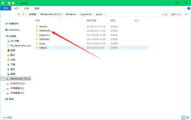Open the recent locations dropdown arrow
Viewport: 191px width, 120px height.
[x=15, y=15]
